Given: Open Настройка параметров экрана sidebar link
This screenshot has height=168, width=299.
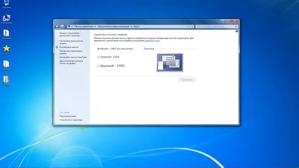Looking at the screenshot, I should 71,52.
